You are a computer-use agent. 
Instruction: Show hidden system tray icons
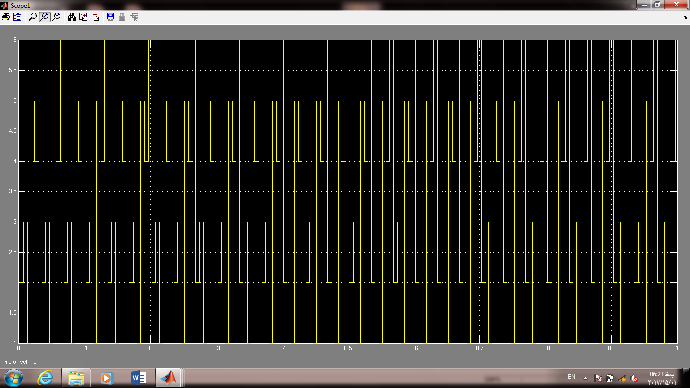586,378
